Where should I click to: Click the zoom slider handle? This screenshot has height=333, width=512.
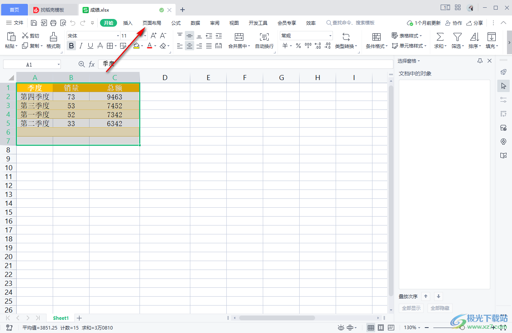462,328
